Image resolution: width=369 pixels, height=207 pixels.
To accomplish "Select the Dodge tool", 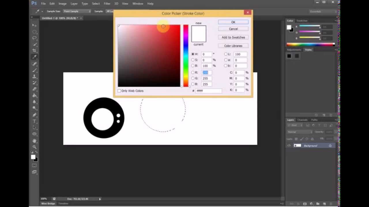I will 34,108.
